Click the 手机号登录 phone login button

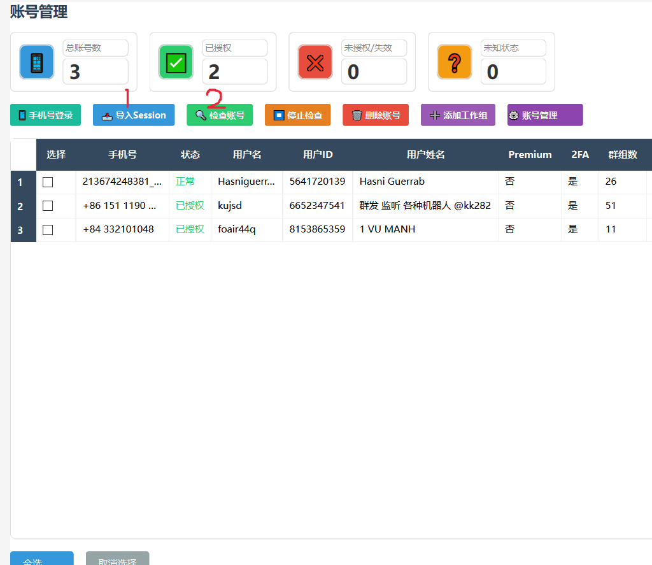click(x=46, y=115)
